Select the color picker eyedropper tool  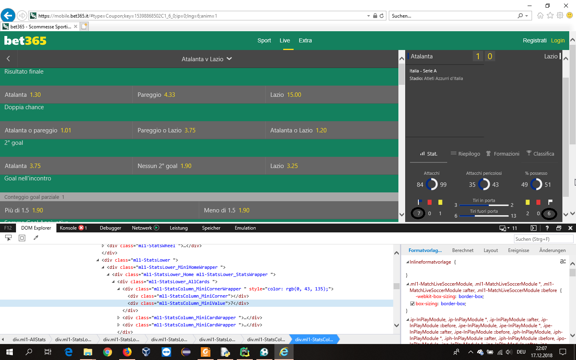pyautogui.click(x=36, y=238)
